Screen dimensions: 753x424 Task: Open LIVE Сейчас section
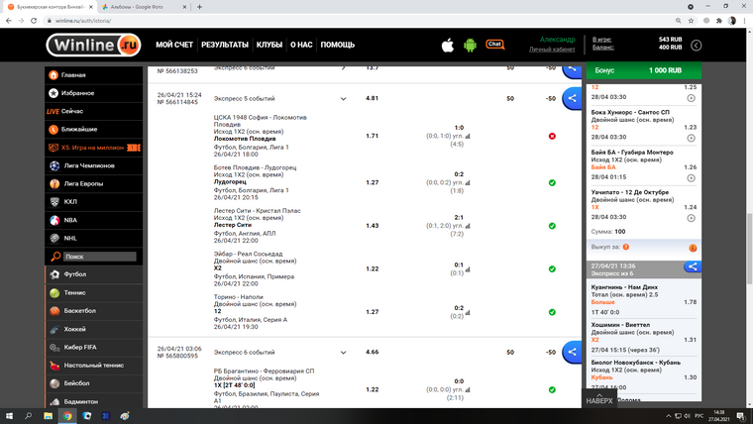94,111
